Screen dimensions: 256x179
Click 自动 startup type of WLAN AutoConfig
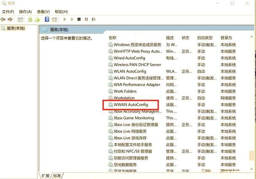click(x=201, y=71)
